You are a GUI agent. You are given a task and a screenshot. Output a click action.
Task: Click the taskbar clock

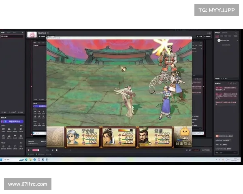234,160
